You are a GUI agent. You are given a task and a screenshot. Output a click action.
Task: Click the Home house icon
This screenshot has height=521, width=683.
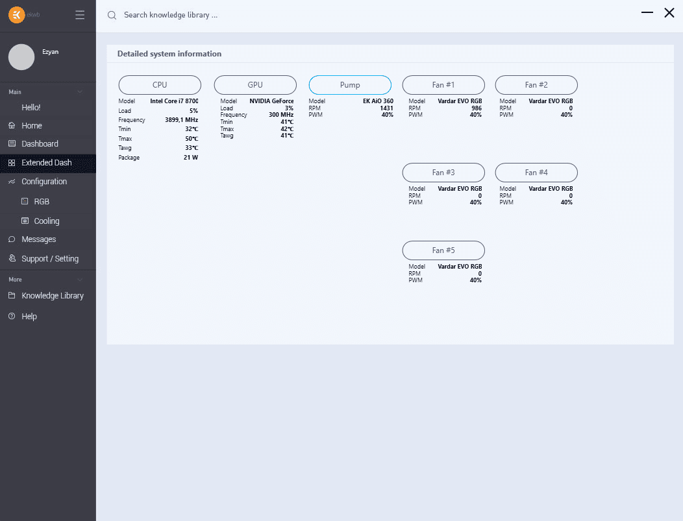pos(12,125)
